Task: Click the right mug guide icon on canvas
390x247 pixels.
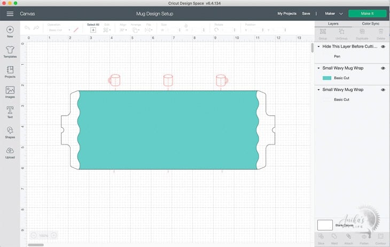Action: 222,80
